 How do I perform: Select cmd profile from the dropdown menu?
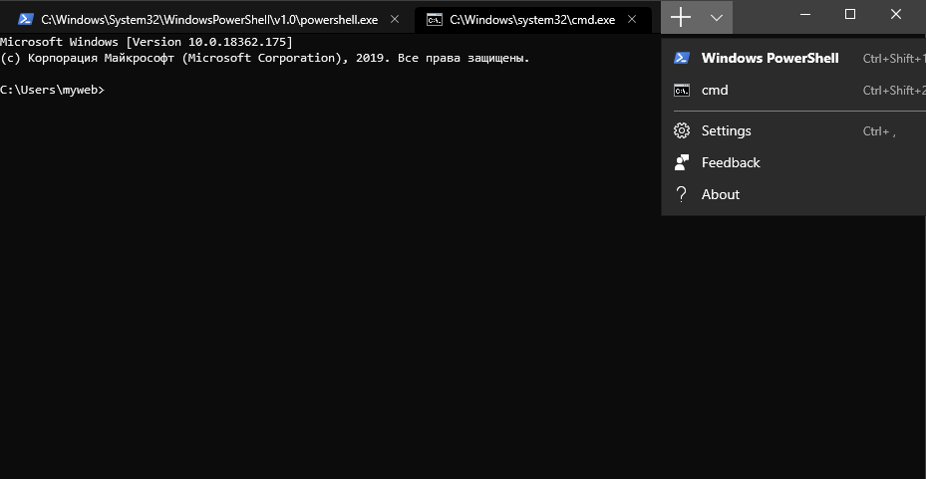coord(793,90)
